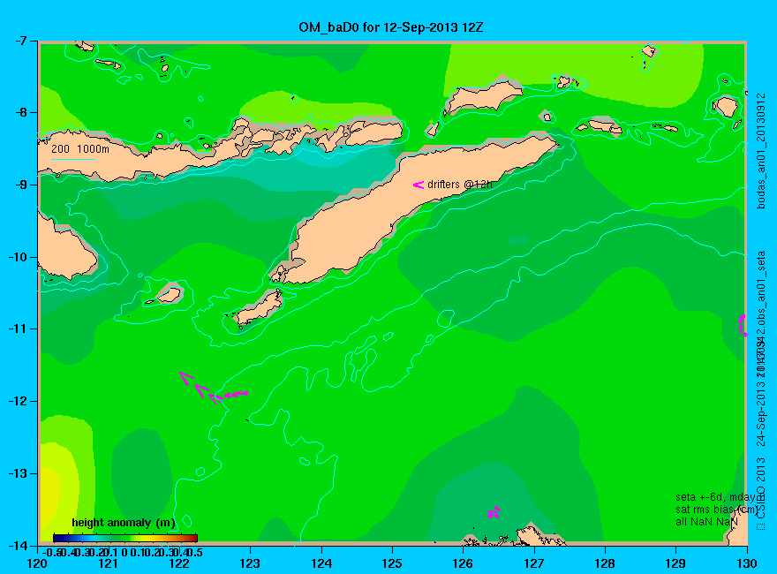Click latitude tick label -10

click(17, 257)
